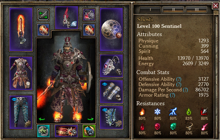Rotate character right with green arrow
The width and height of the screenshot is (220, 140).
pyautogui.click(x=91, y=119)
